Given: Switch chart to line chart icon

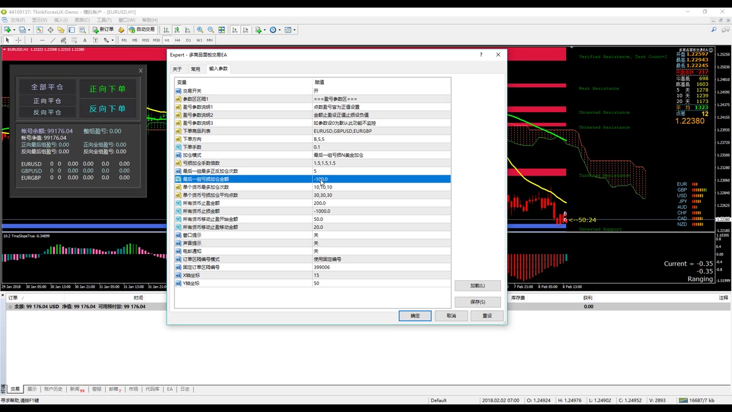Looking at the screenshot, I should click(x=188, y=30).
